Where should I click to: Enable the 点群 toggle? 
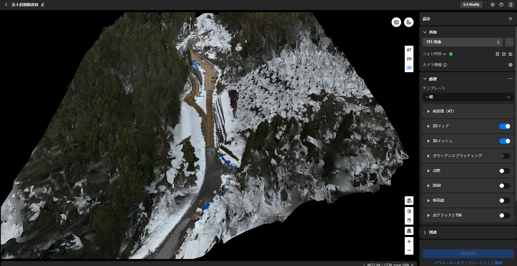[x=505, y=171]
